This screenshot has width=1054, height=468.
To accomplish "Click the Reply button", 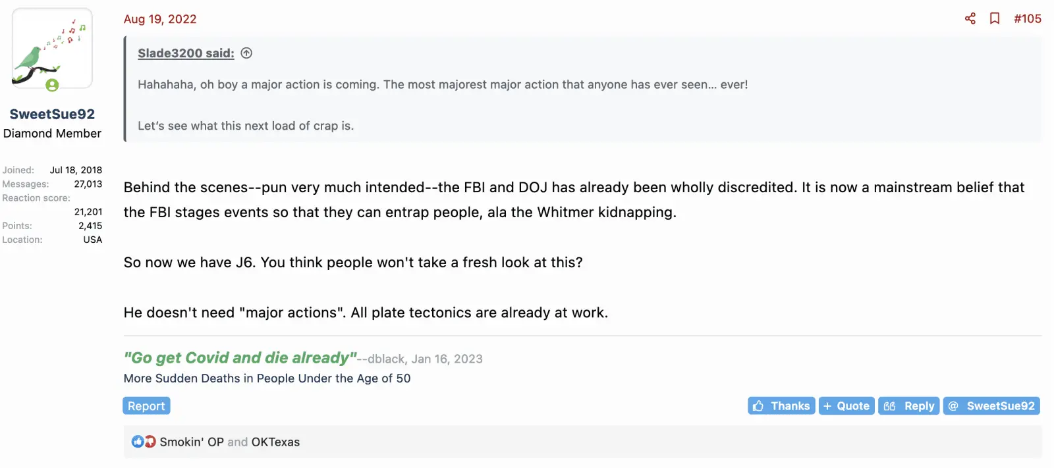I will pos(909,406).
